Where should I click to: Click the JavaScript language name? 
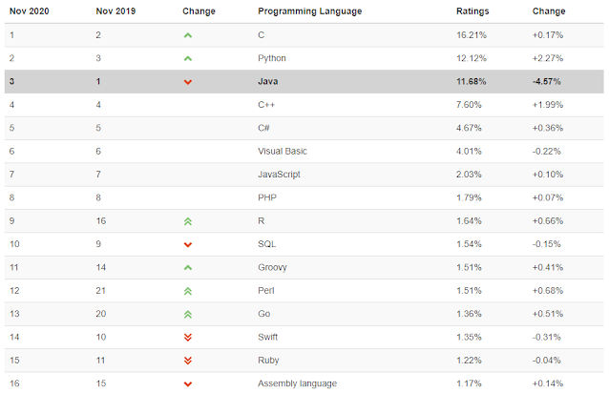click(279, 175)
